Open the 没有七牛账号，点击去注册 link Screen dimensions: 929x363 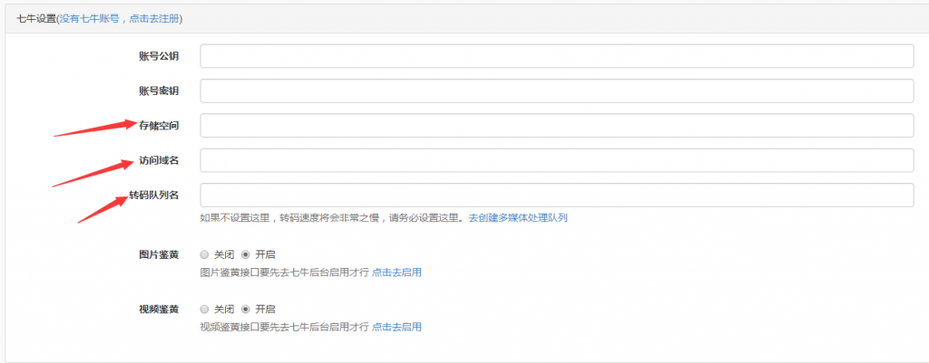[x=119, y=19]
